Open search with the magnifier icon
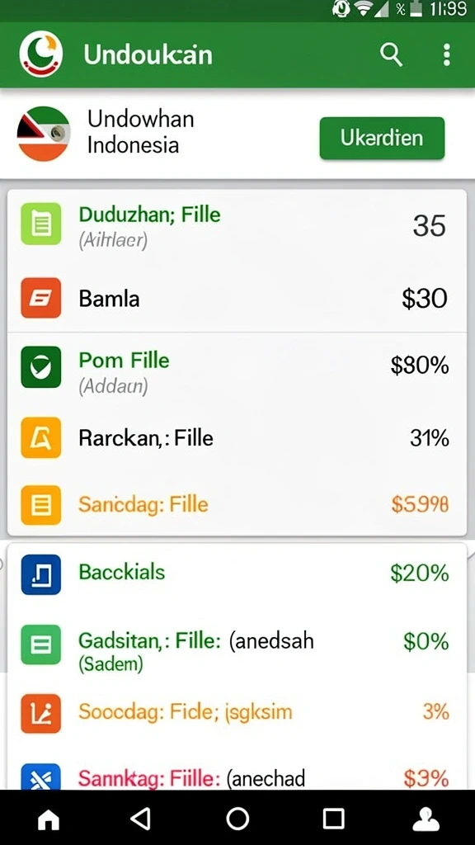475x845 pixels. click(391, 55)
